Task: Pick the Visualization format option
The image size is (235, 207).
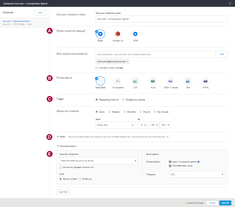Action: pos(118,81)
